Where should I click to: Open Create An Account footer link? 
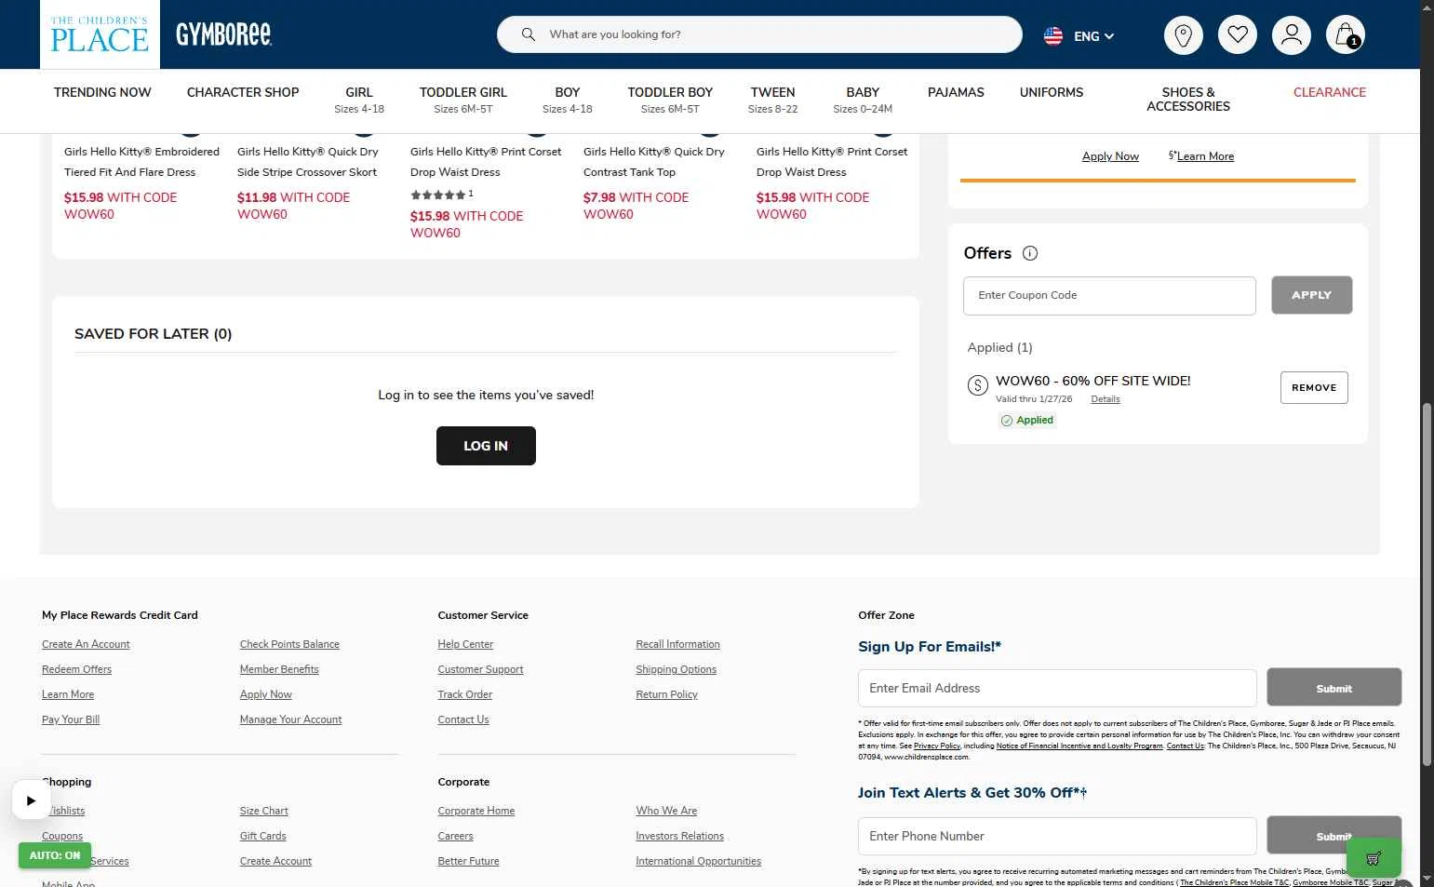86,644
